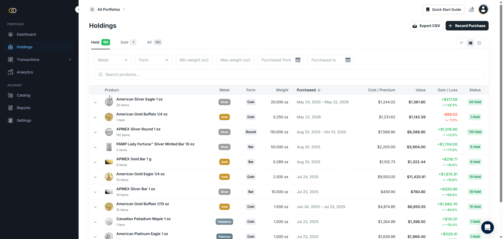Focus the Max weight field

(235, 60)
